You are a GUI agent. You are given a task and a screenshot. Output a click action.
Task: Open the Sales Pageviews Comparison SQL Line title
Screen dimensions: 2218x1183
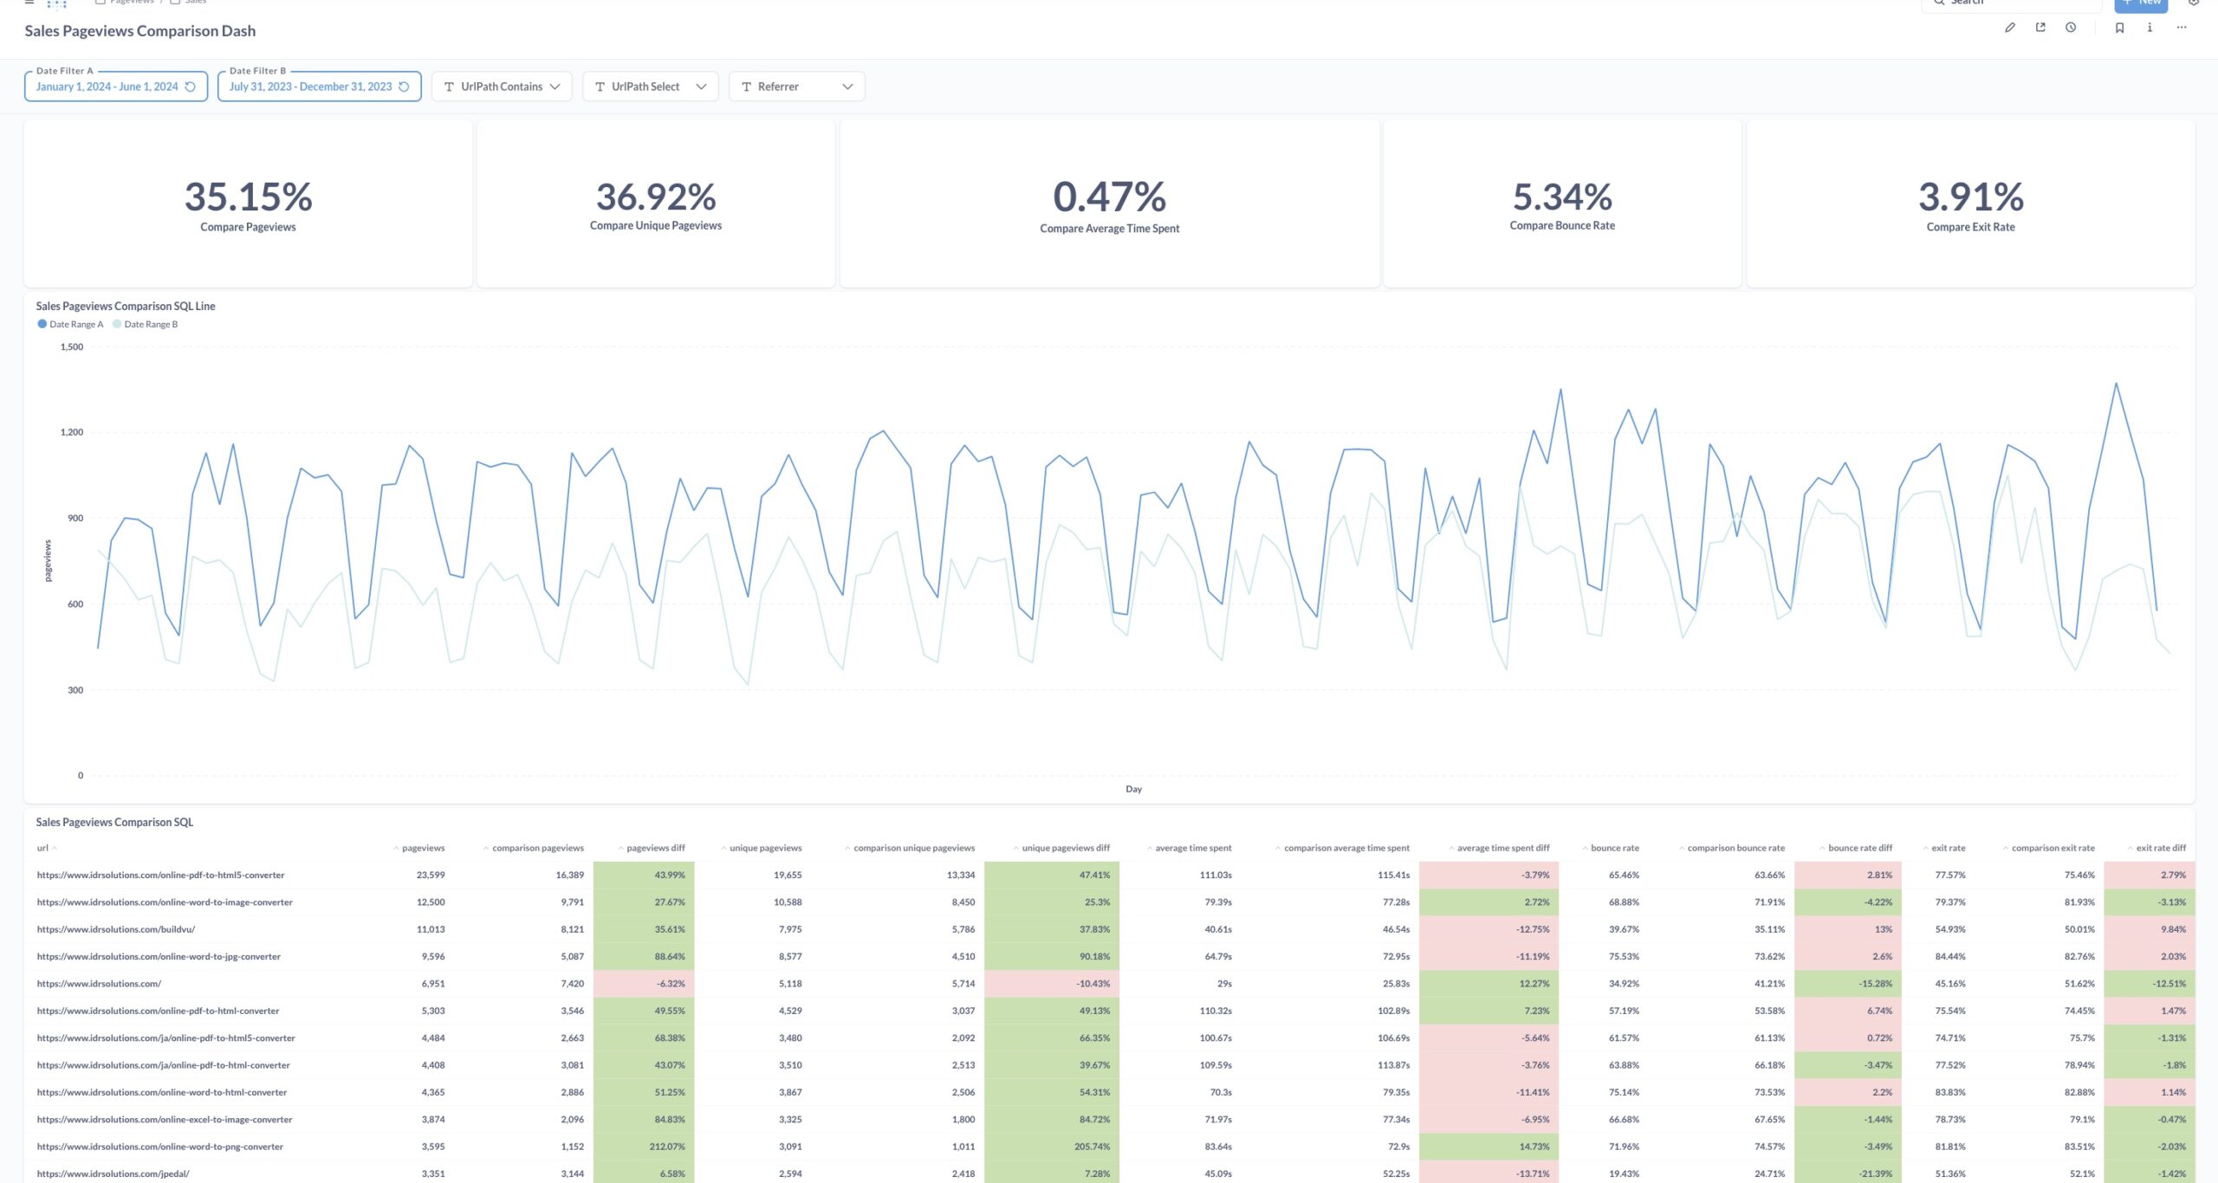[x=126, y=306]
